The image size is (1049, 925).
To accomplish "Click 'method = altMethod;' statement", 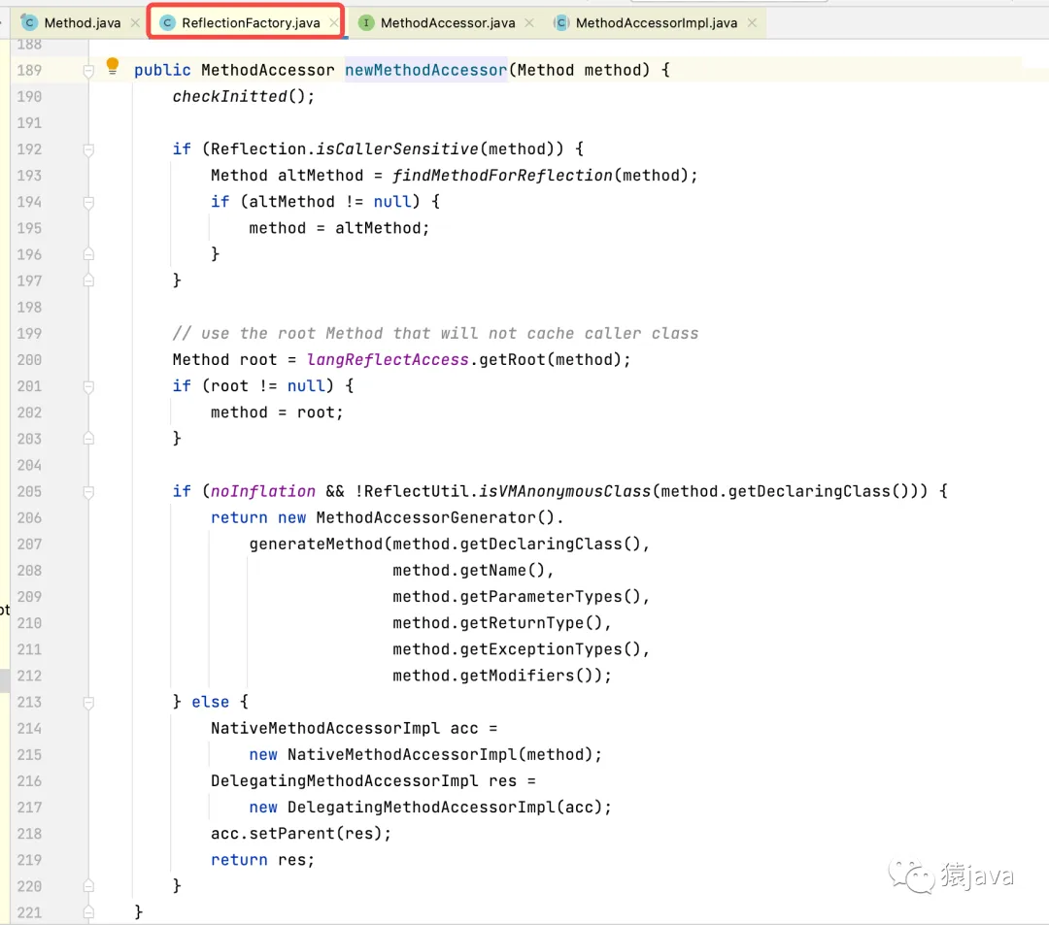I will [x=339, y=228].
